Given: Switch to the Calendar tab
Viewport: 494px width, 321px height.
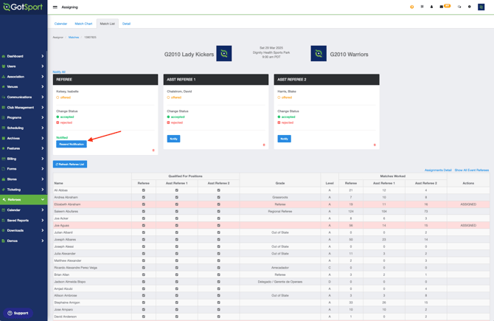Looking at the screenshot, I should click(x=60, y=24).
